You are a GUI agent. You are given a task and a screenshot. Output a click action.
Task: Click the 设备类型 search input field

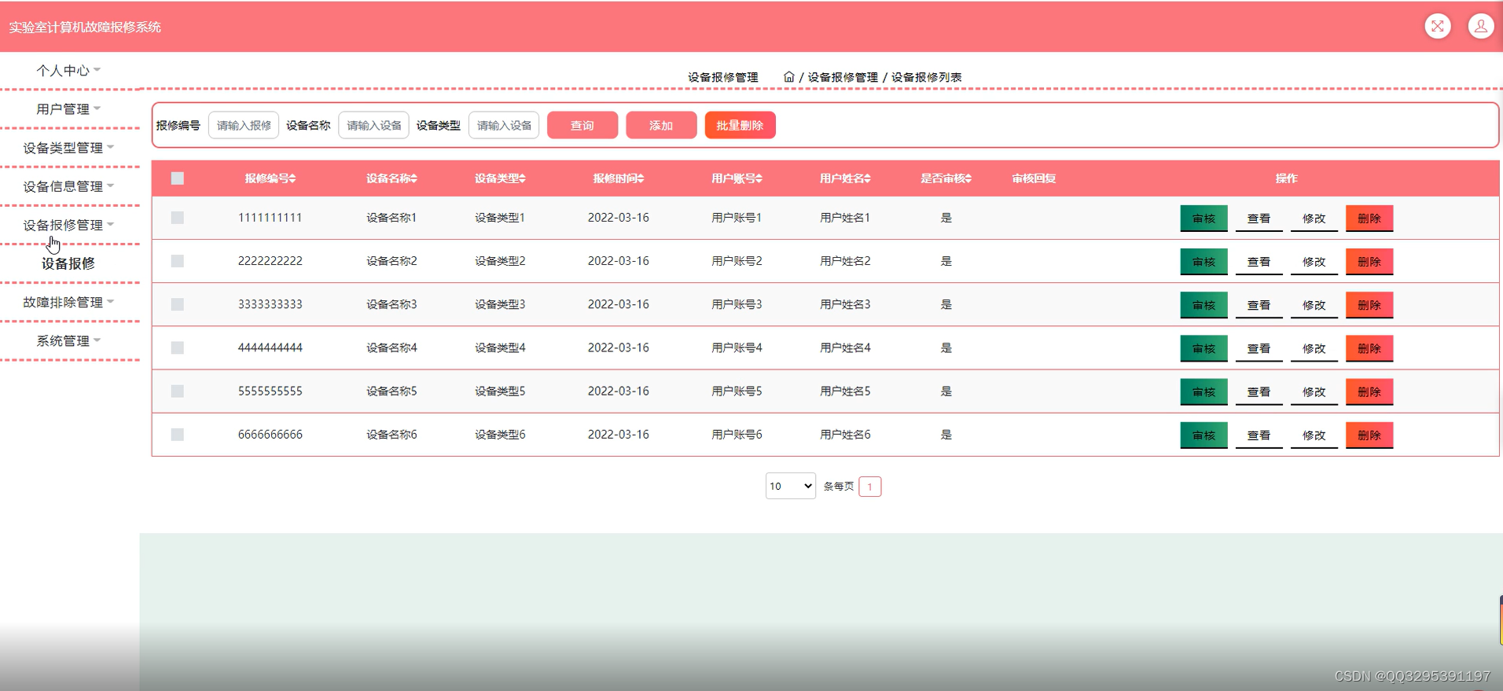coord(504,125)
